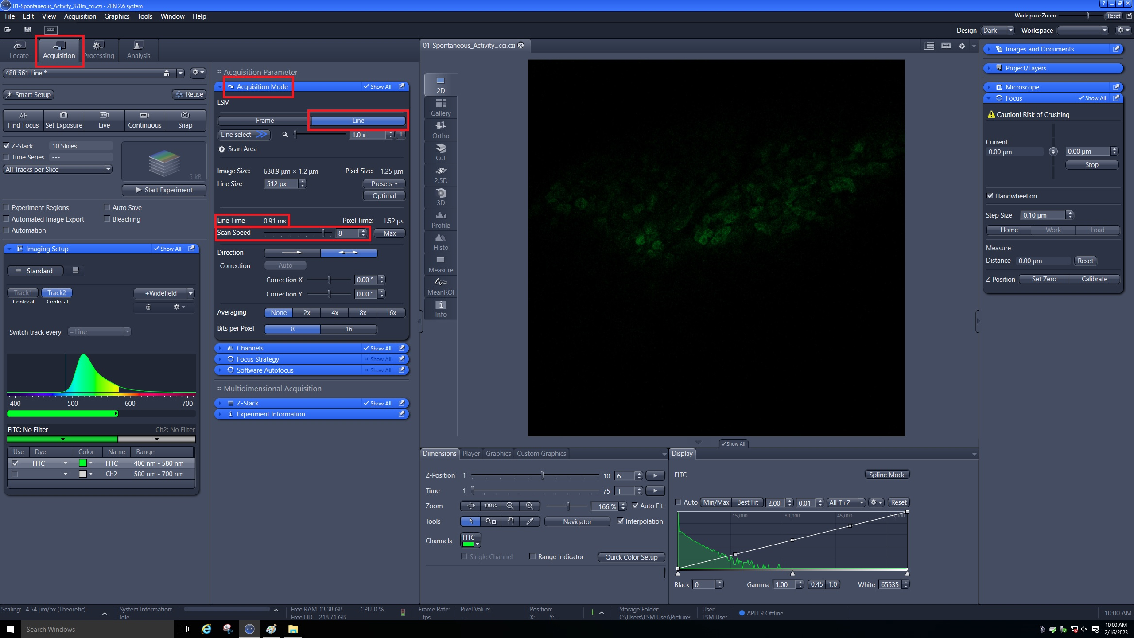Open the Graphics menu
The width and height of the screenshot is (1134, 638).
(117, 16)
